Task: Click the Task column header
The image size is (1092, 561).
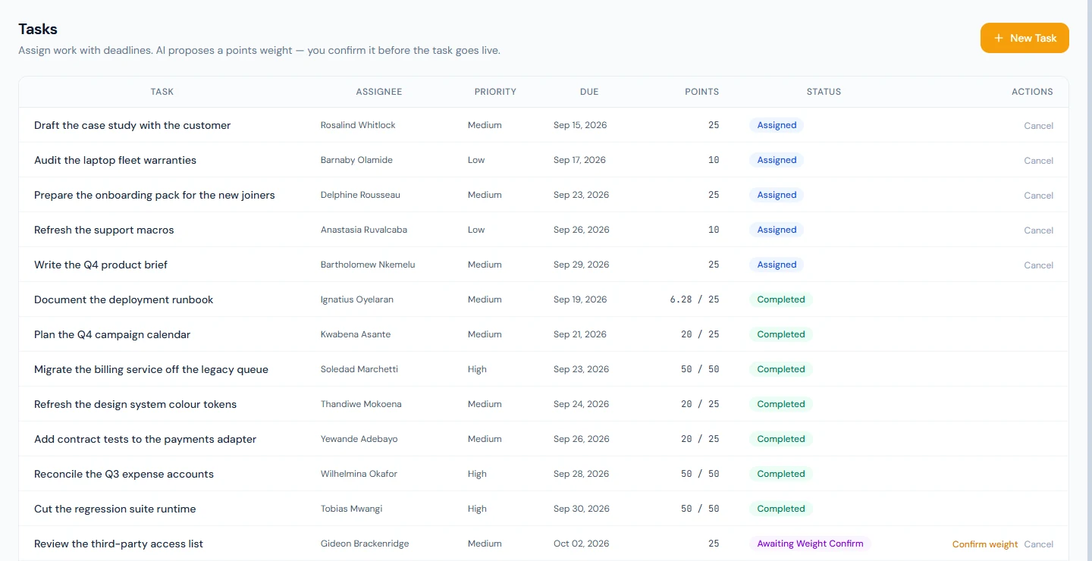Action: tap(162, 92)
